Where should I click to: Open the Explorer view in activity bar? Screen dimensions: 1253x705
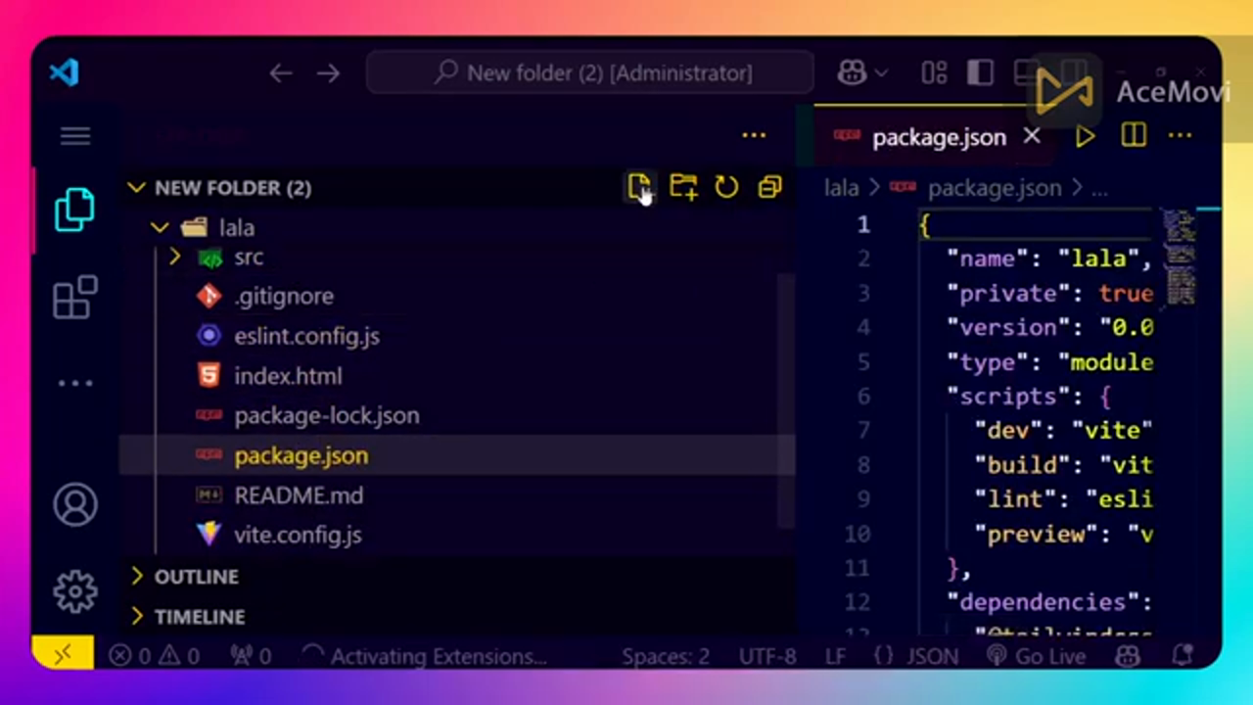click(x=74, y=209)
